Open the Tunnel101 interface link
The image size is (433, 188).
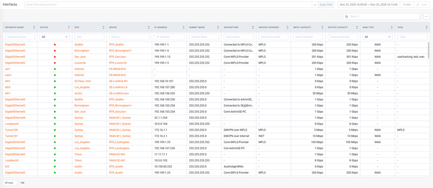(11, 136)
